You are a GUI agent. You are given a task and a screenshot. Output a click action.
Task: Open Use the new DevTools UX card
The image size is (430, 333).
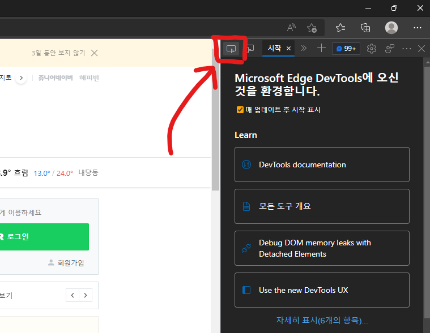click(x=322, y=290)
